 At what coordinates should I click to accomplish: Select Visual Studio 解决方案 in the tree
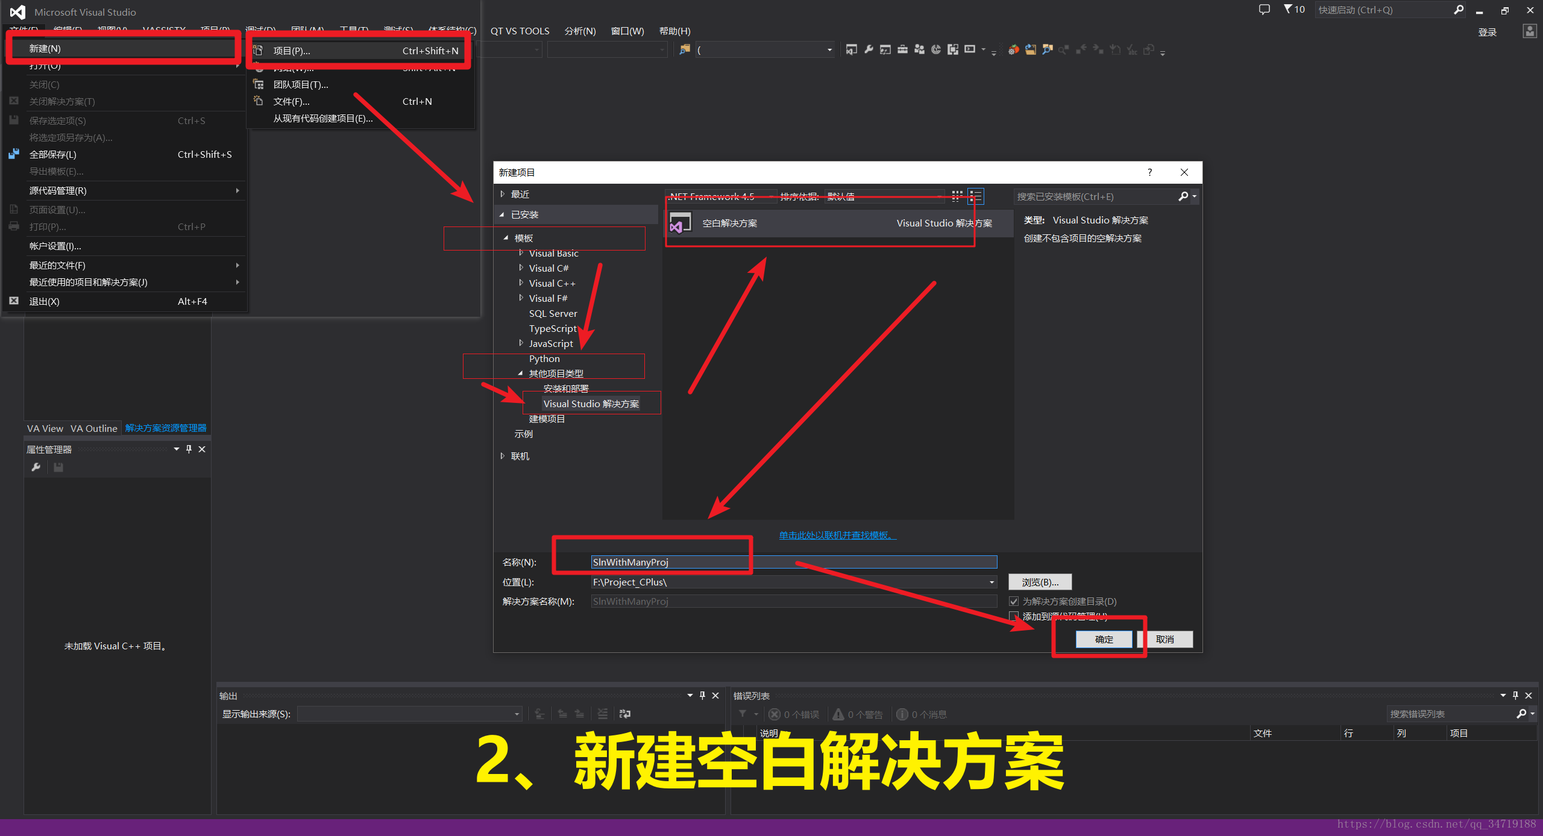pos(591,404)
